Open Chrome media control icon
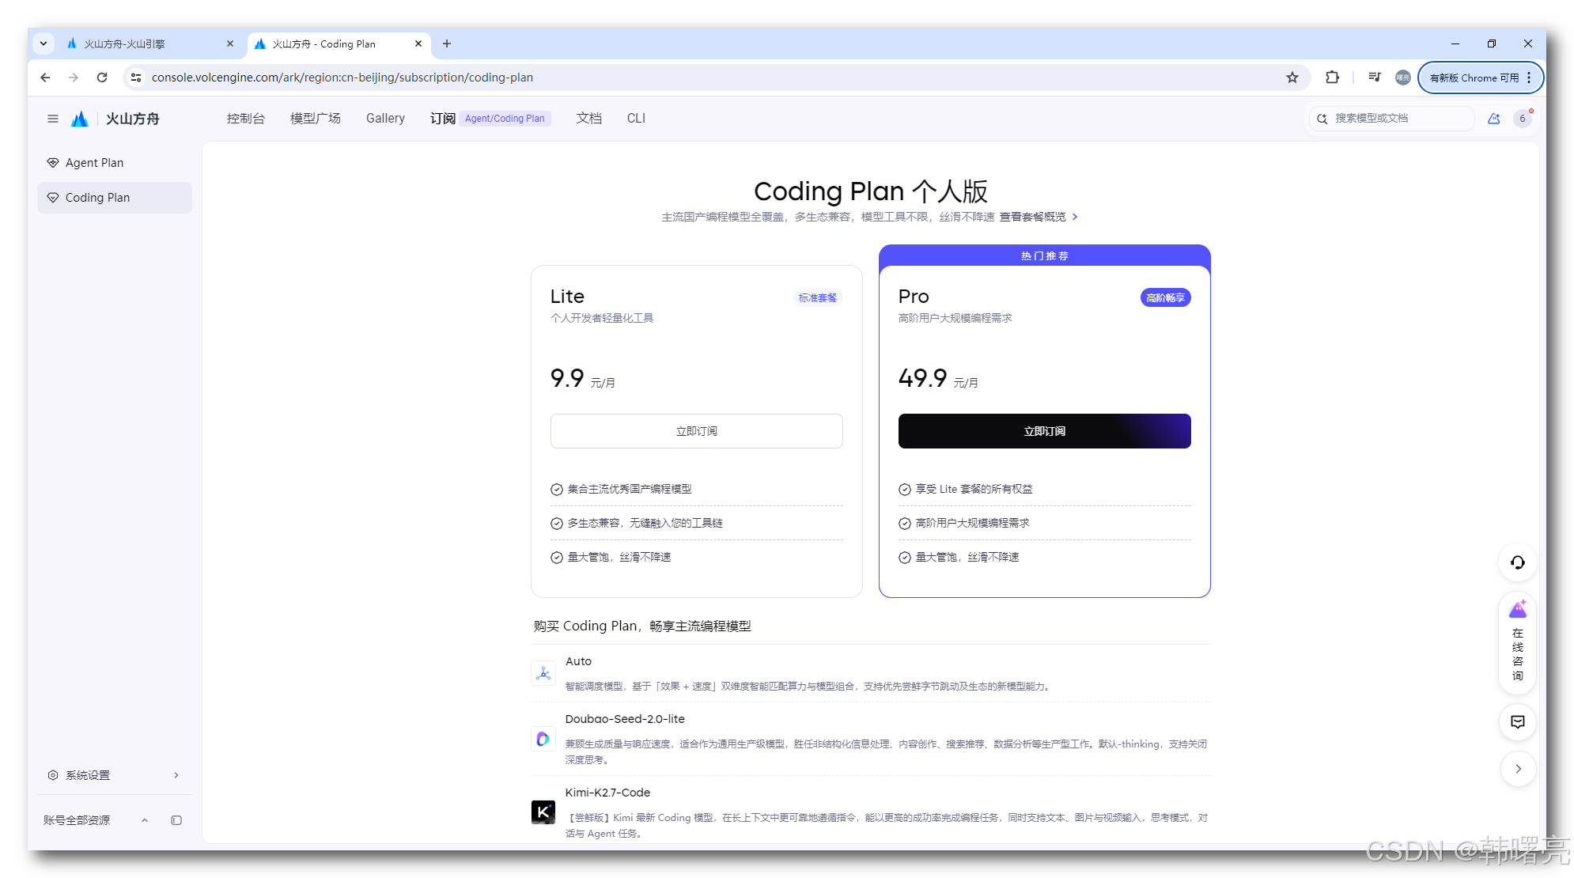 click(1375, 78)
